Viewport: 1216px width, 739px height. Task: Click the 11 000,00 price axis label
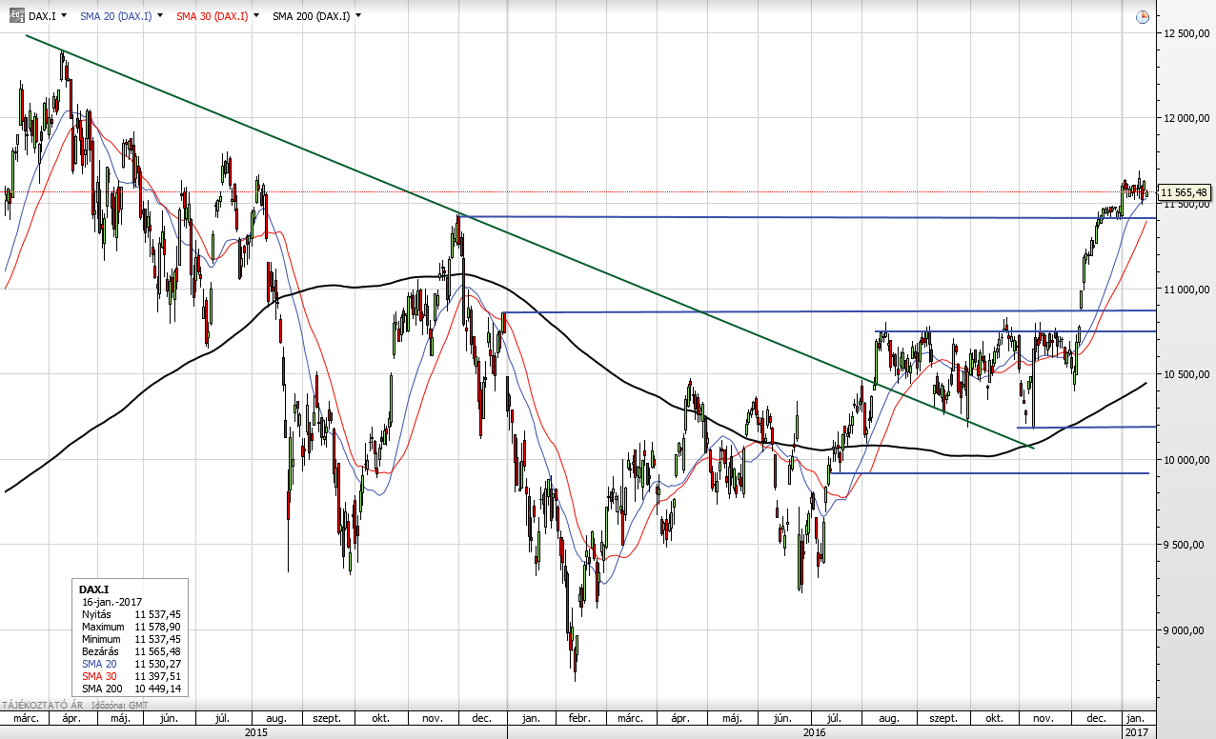[x=1186, y=290]
